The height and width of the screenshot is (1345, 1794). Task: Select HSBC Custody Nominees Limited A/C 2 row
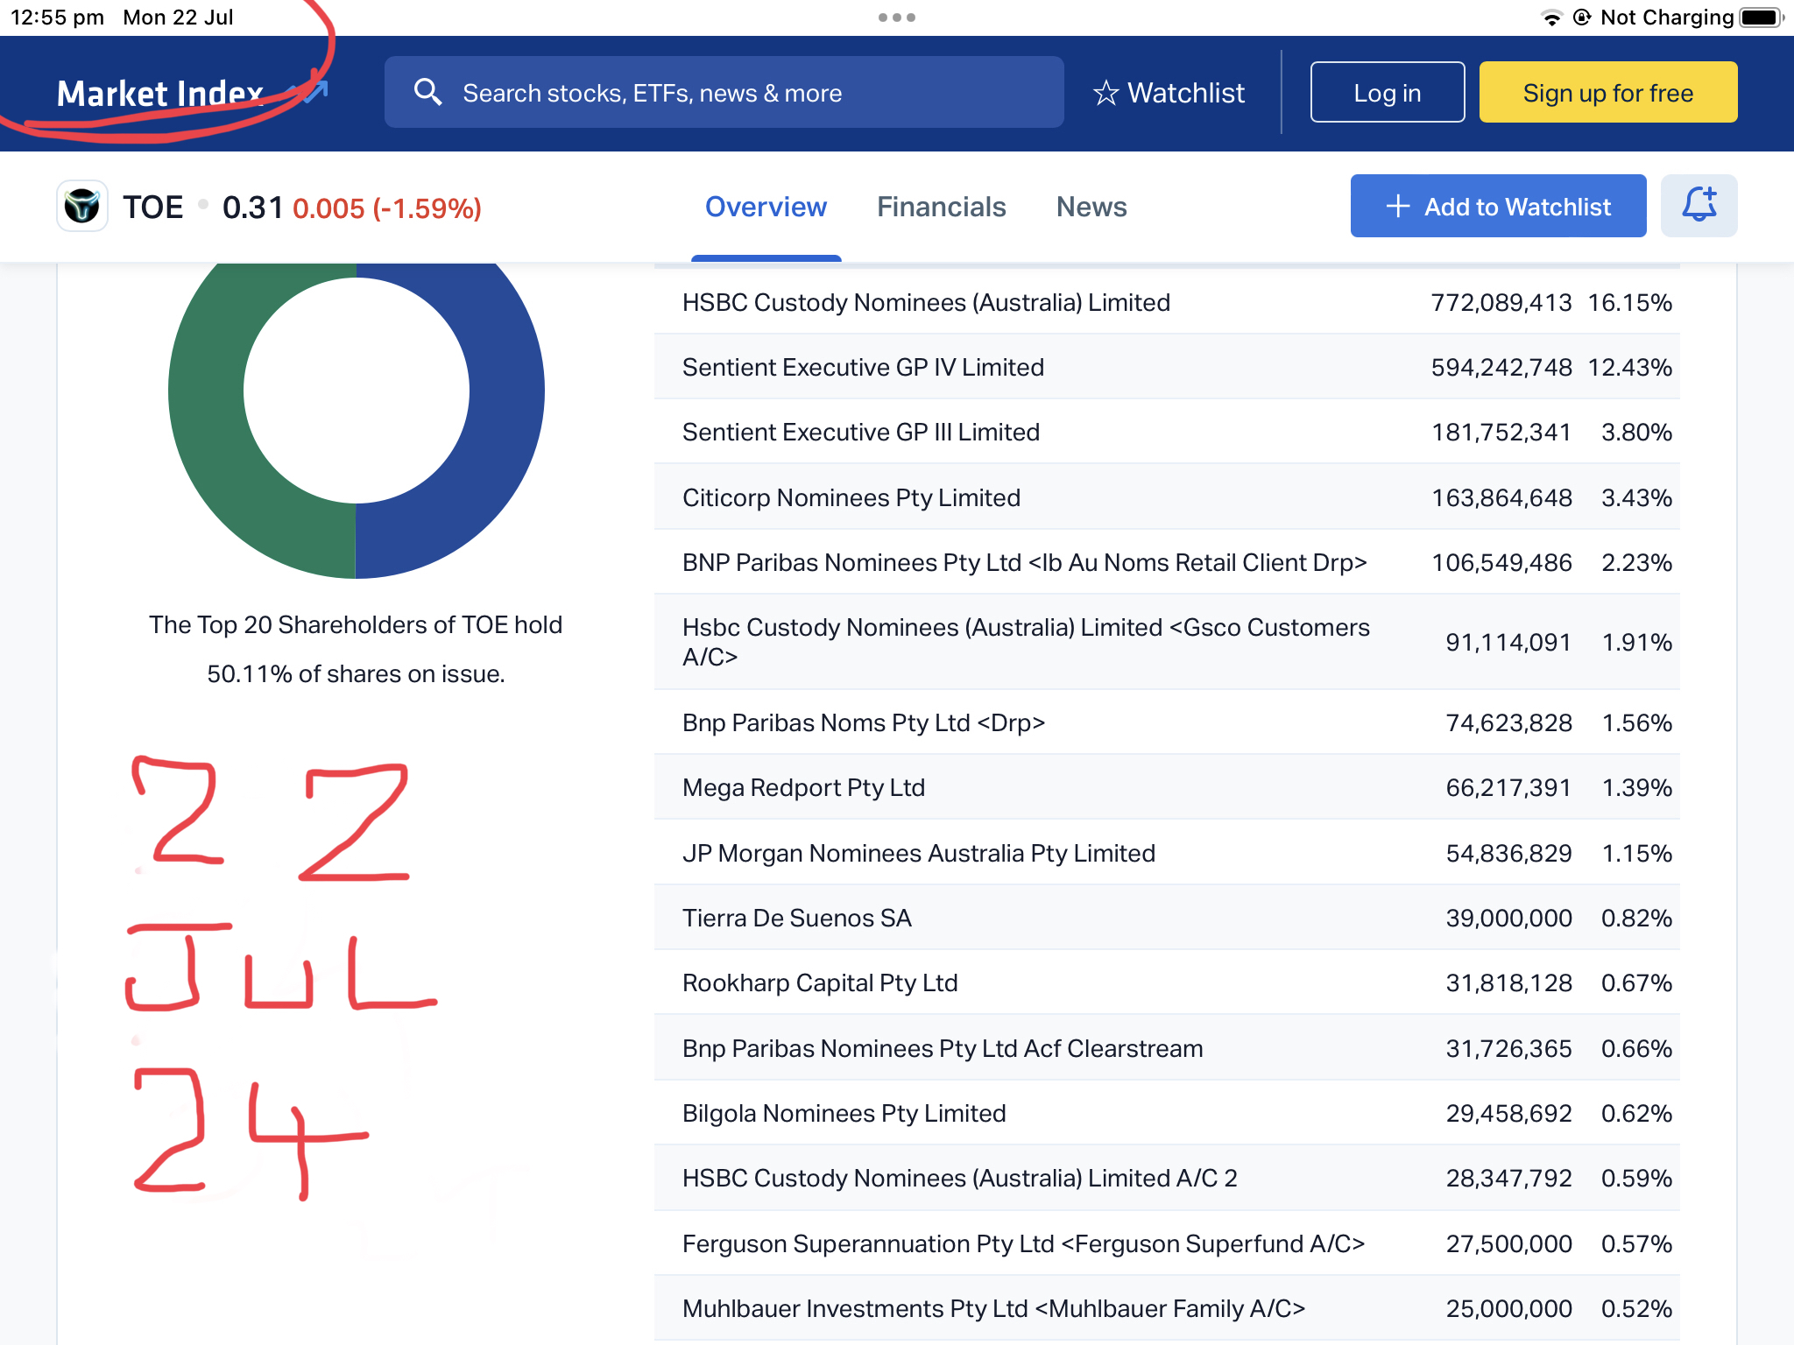[1167, 1178]
